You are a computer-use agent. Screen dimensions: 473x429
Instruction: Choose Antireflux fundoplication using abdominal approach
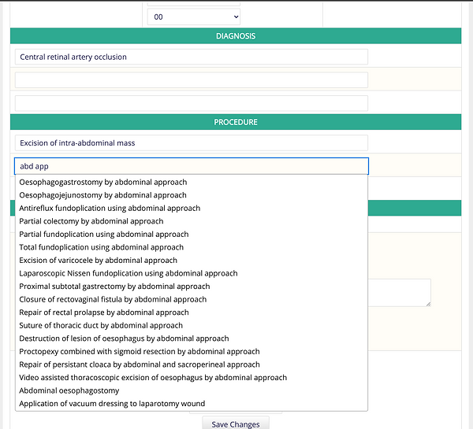pyautogui.click(x=192, y=208)
